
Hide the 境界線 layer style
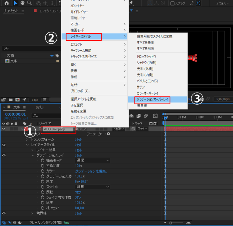pos(4,213)
